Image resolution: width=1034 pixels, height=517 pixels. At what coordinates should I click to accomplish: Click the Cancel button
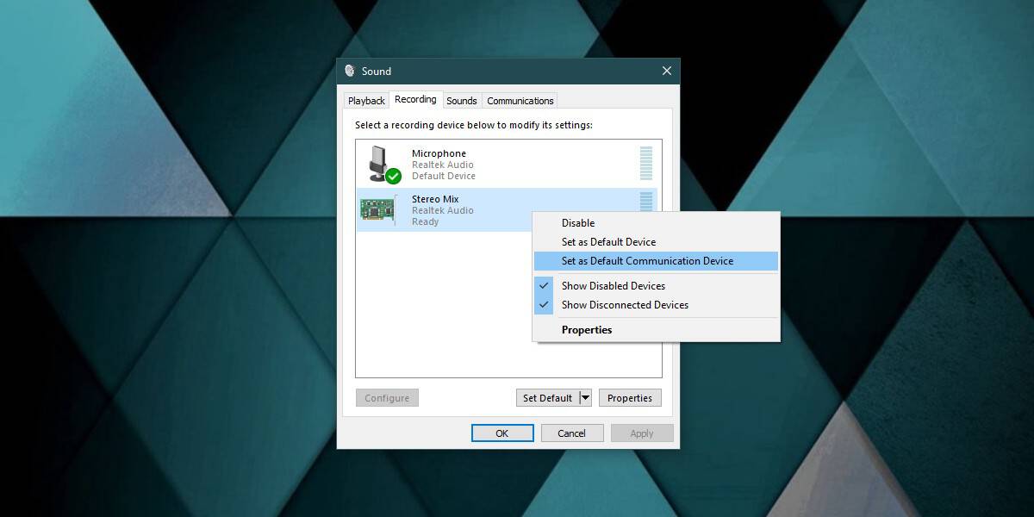tap(572, 433)
